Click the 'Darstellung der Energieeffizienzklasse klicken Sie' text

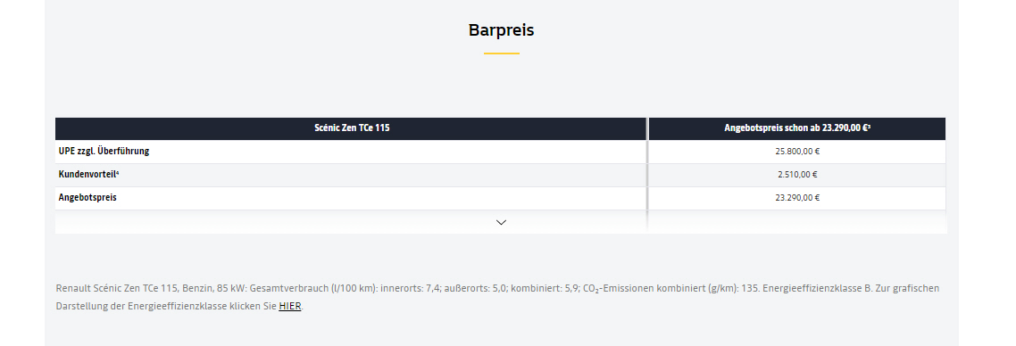pos(167,306)
